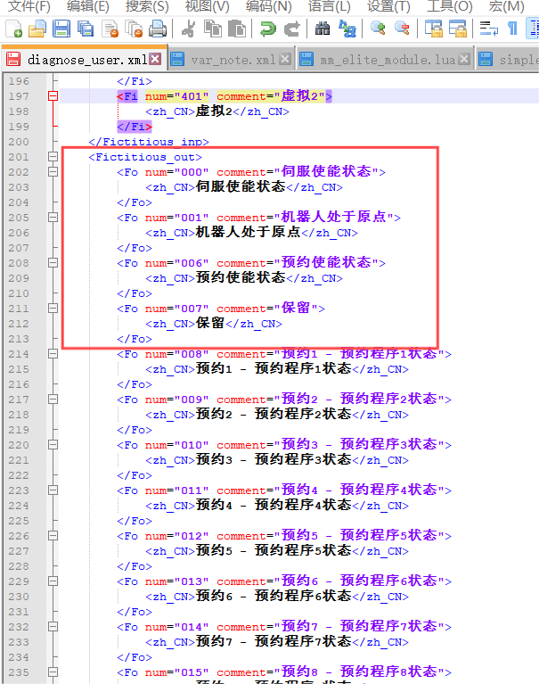Collapse the Fi num="401" fold at line 197
The image size is (539, 684).
pos(53,96)
